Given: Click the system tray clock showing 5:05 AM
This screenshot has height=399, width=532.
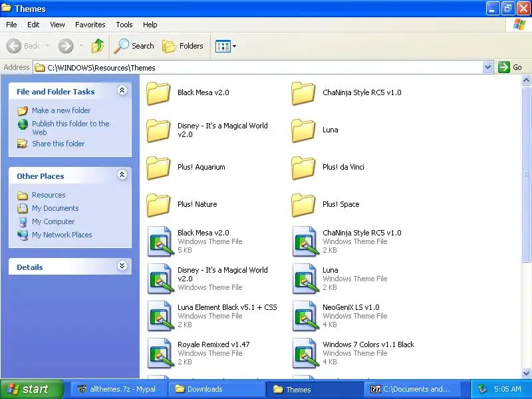Looking at the screenshot, I should point(507,389).
